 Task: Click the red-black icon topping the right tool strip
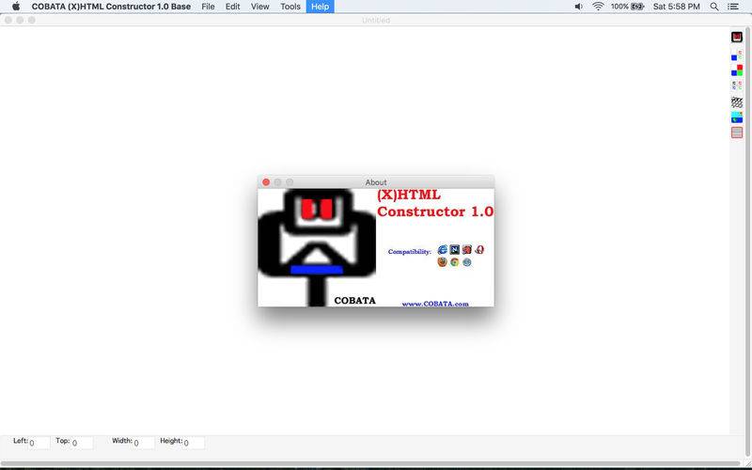pyautogui.click(x=737, y=37)
